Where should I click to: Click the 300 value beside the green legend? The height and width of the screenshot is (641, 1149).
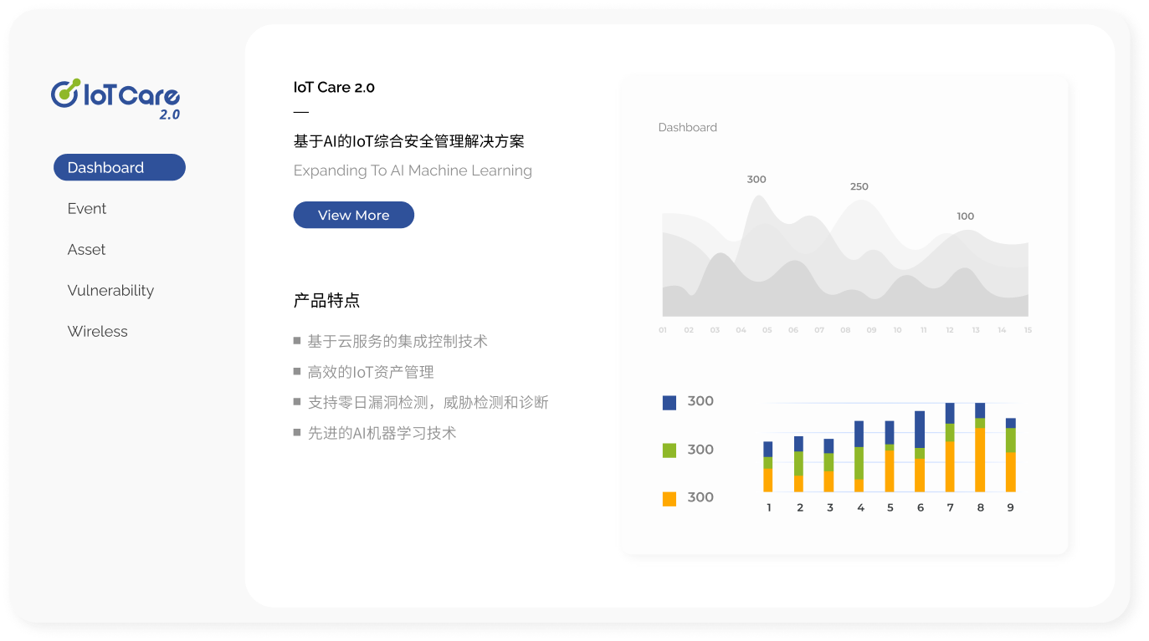tap(700, 450)
